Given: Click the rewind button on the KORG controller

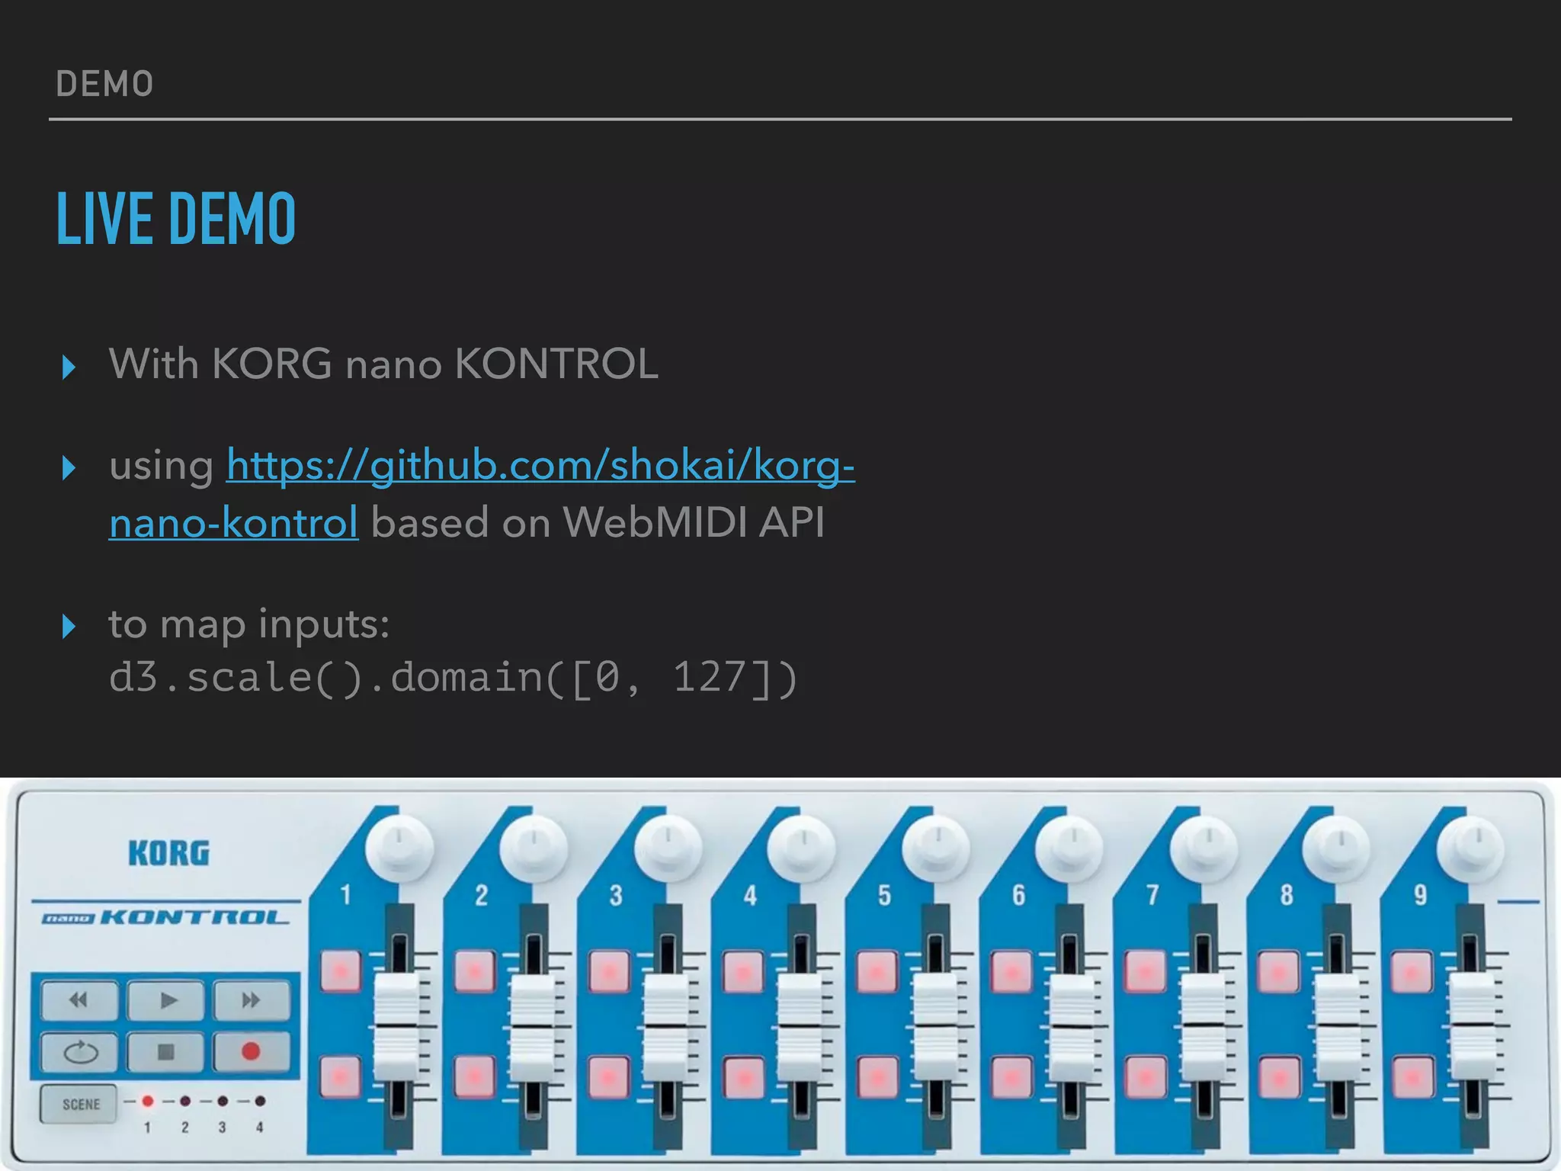Looking at the screenshot, I should (x=79, y=999).
